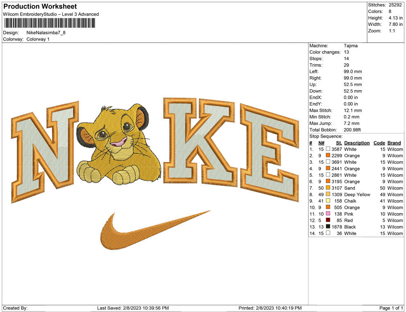Click the orange Nike swoosh design
This screenshot has height=312, width=406.
click(155, 230)
